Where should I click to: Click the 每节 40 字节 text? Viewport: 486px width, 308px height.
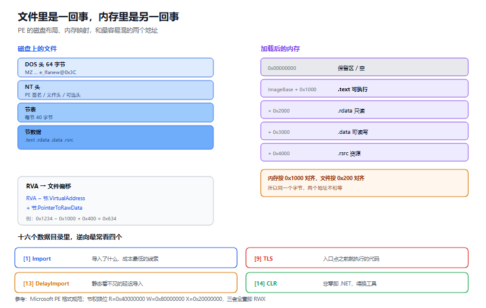[x=39, y=117]
